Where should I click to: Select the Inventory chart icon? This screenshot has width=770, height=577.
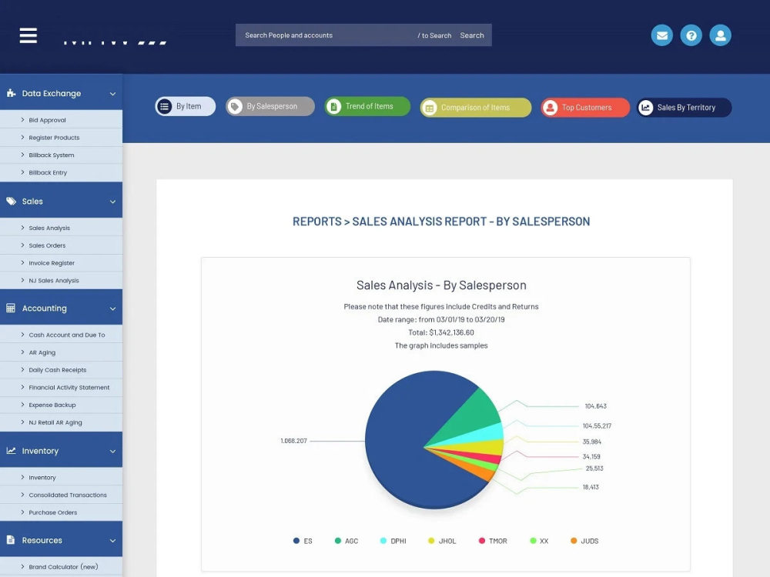(x=10, y=450)
